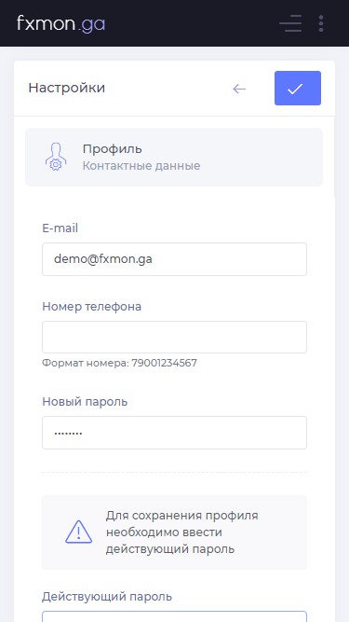Click the Действующий пароль label
Screen dimensions: 349x622
coord(107,597)
